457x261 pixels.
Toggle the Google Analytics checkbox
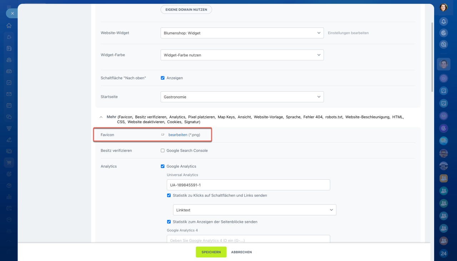[163, 166]
